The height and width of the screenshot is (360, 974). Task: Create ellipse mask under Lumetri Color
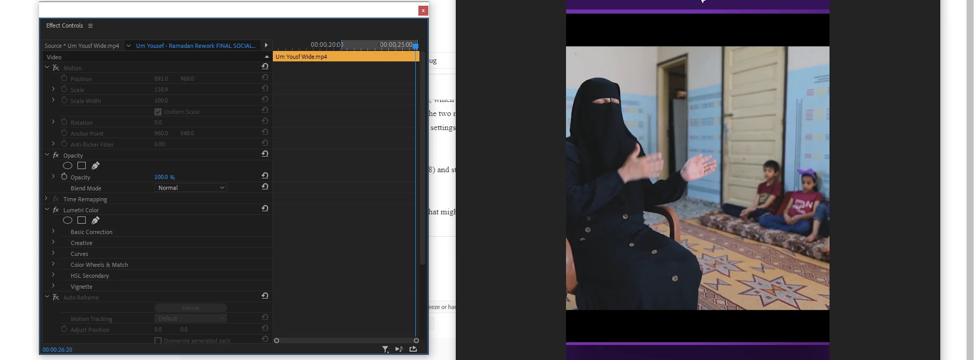(x=68, y=220)
